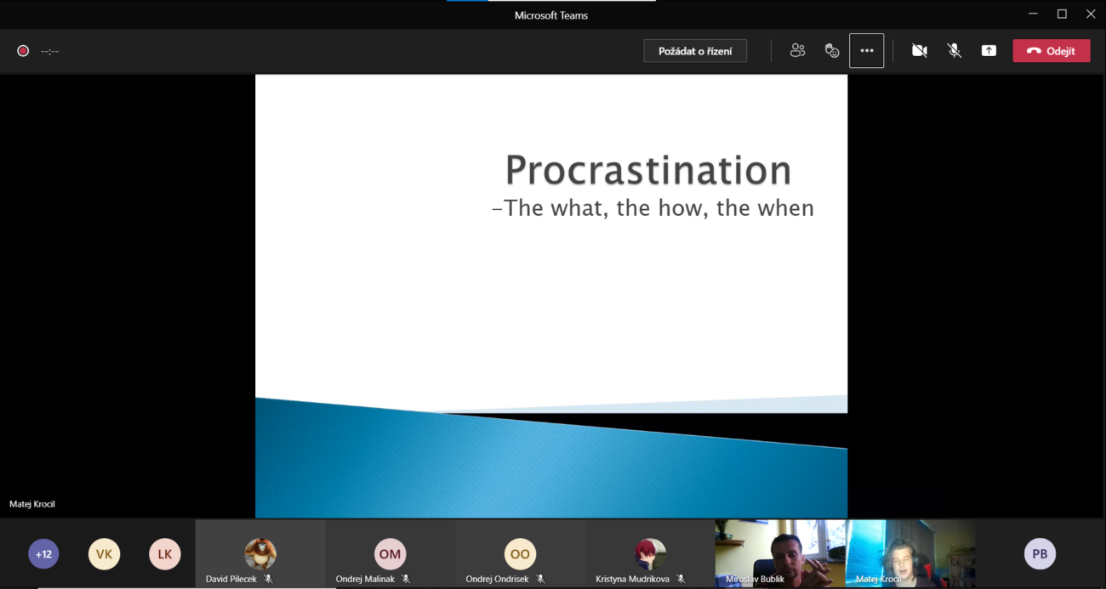1106x589 pixels.
Task: Turn on the camera
Action: click(919, 51)
